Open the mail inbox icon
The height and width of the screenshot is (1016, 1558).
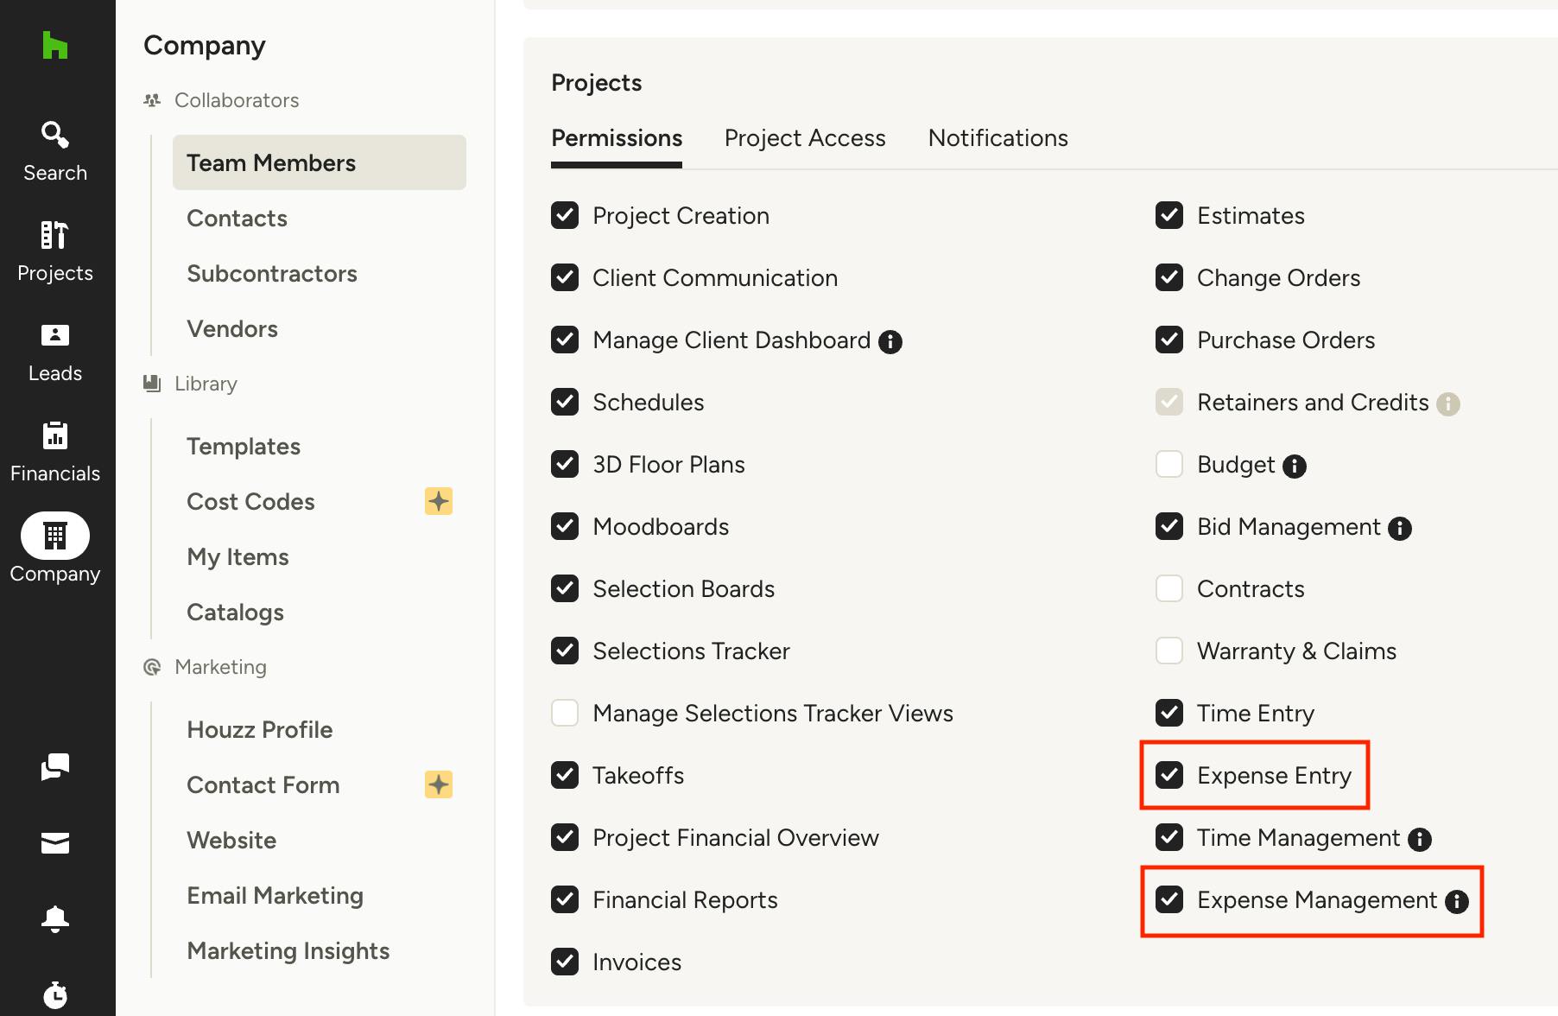tap(55, 842)
